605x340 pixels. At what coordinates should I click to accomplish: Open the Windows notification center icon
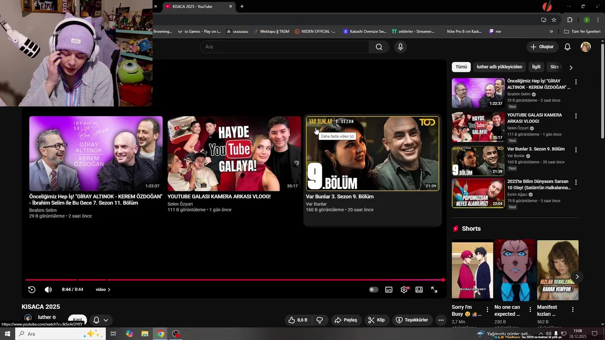point(595,334)
